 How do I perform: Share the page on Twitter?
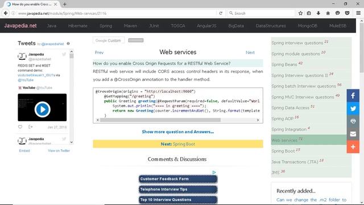(x=353, y=108)
